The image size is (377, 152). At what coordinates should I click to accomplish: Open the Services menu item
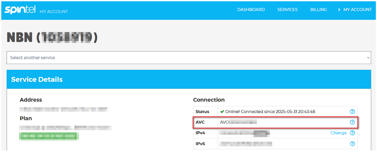288,10
